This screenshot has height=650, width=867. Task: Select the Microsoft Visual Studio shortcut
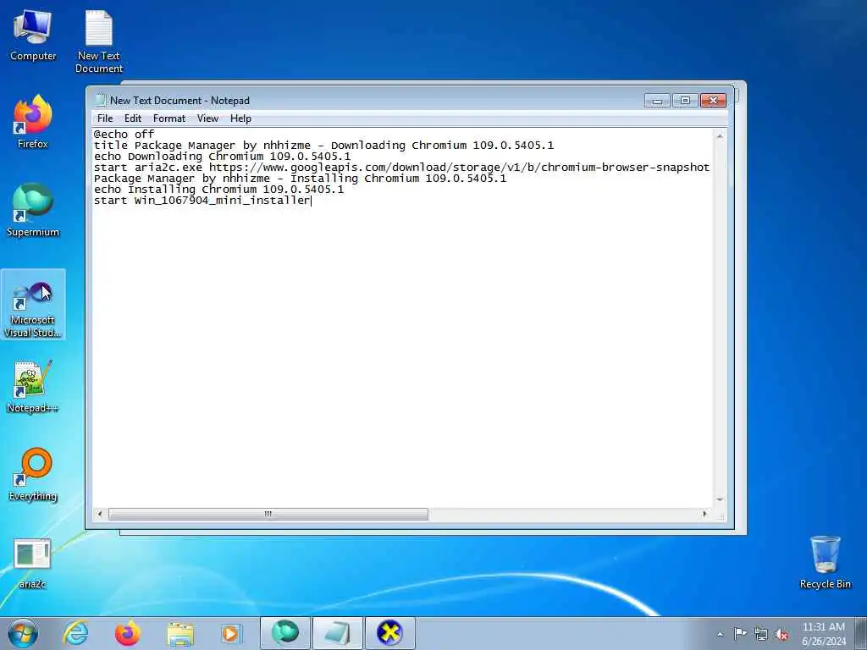[33, 305]
